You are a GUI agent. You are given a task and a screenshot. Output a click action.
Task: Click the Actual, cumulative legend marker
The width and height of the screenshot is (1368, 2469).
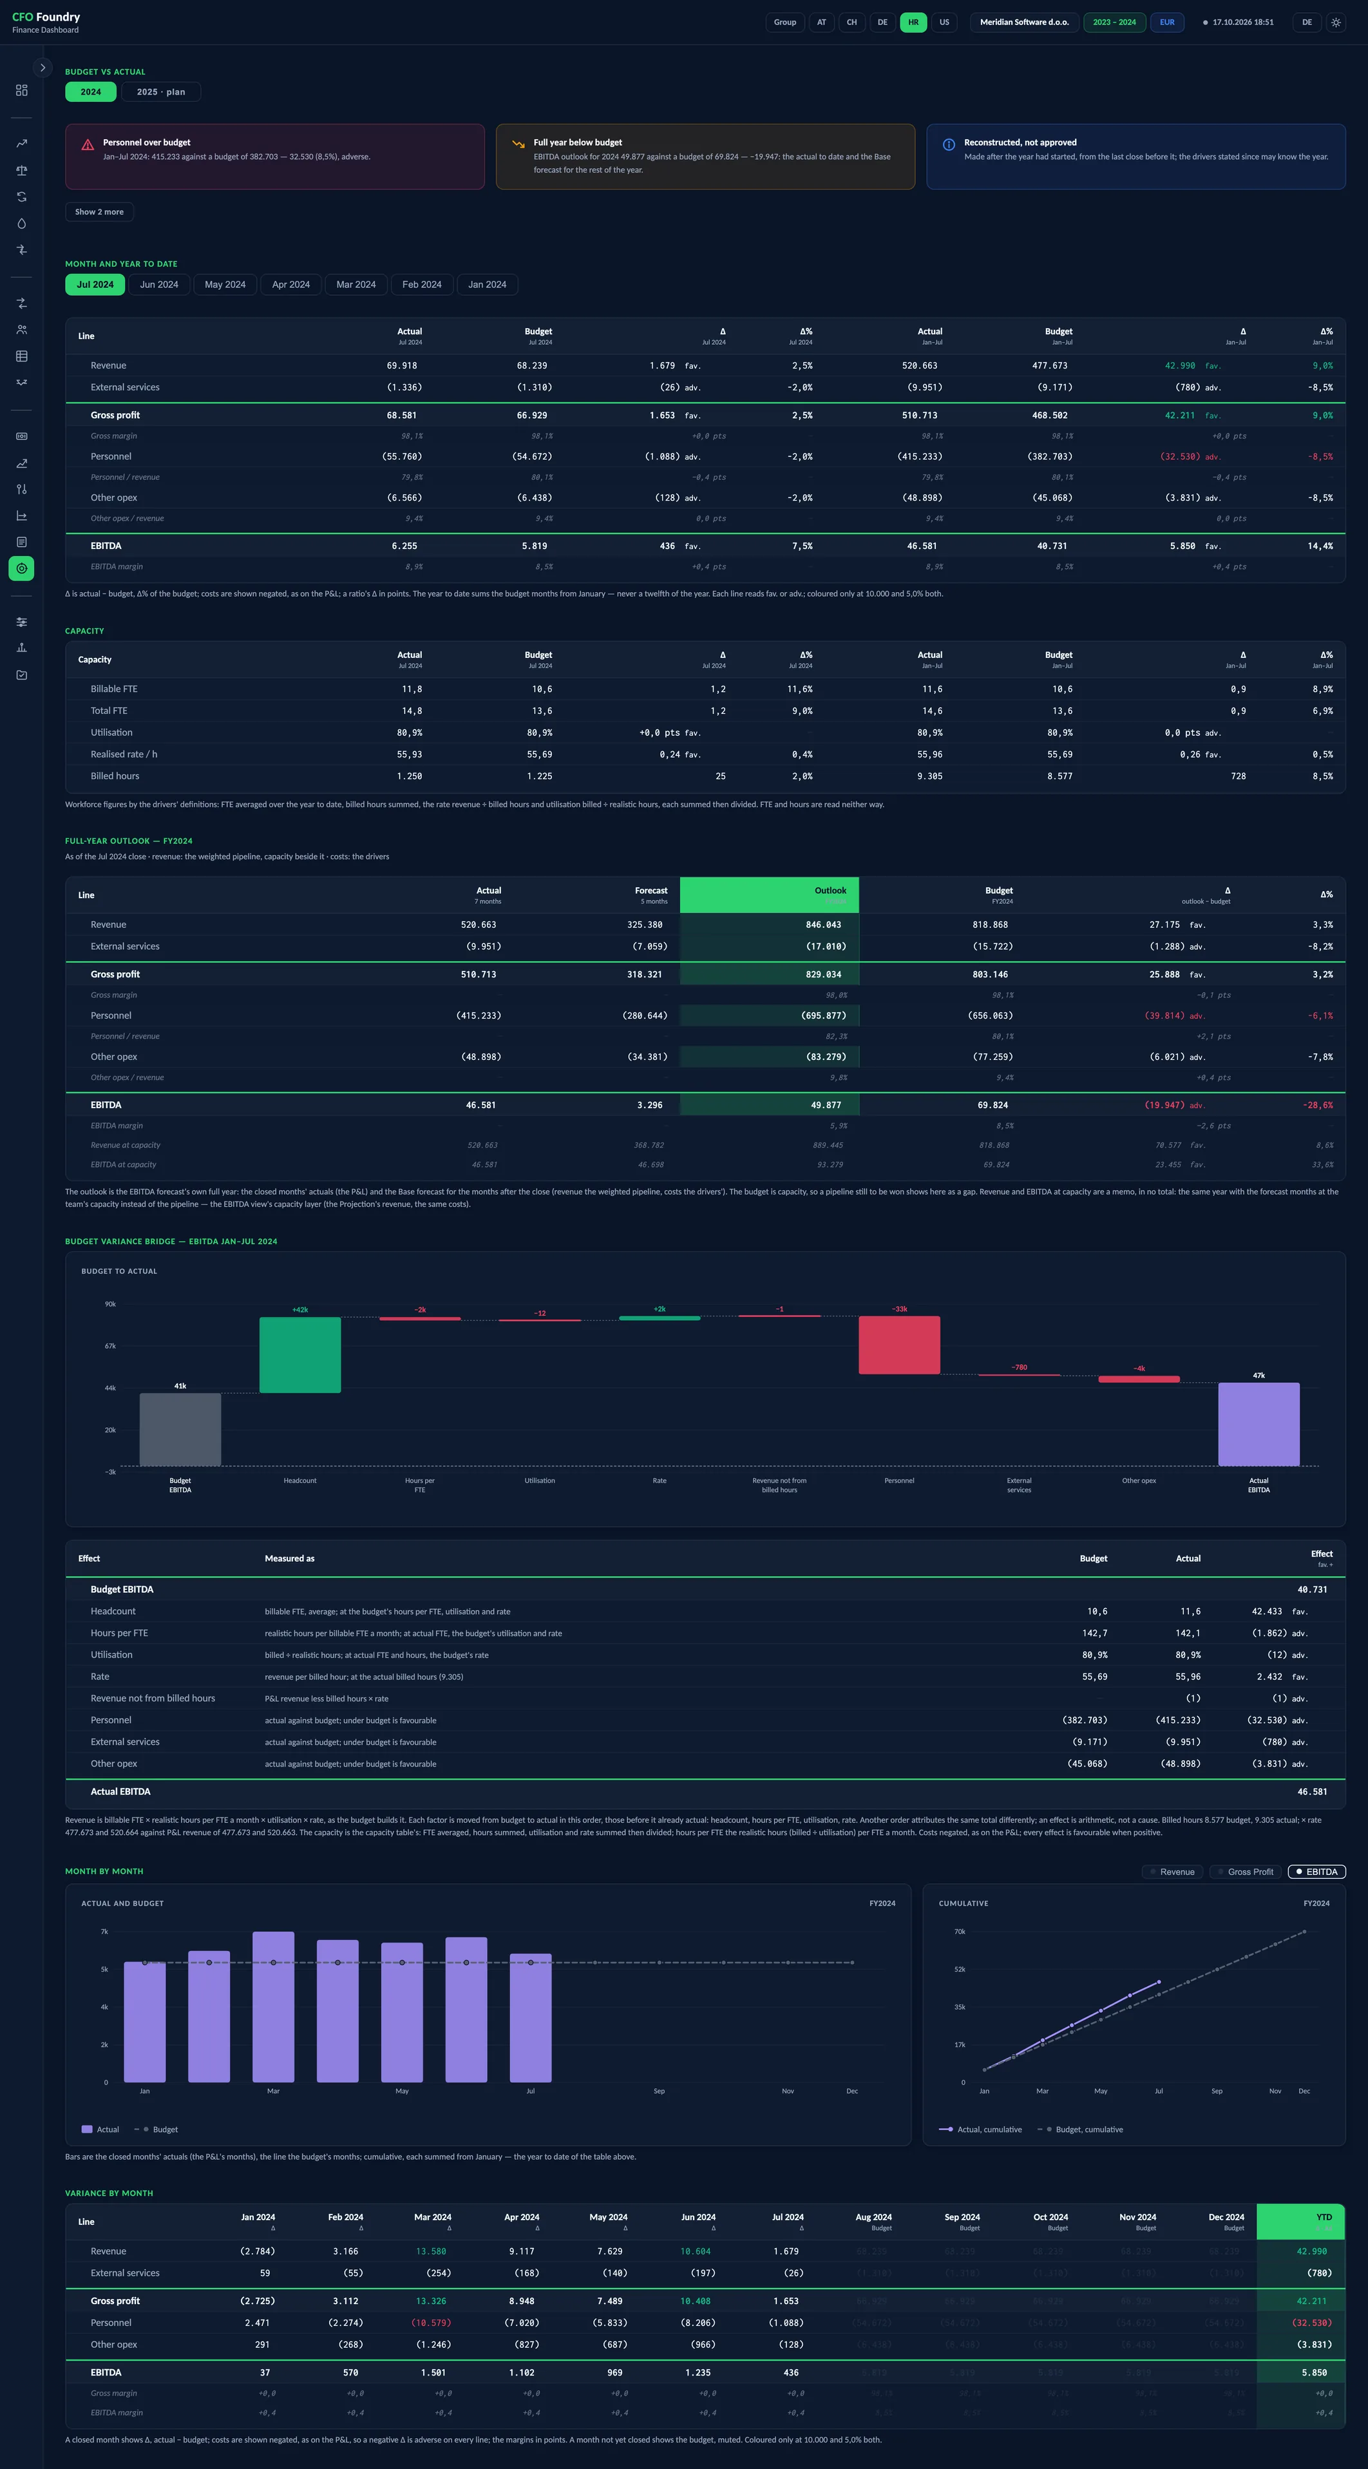tap(945, 2129)
